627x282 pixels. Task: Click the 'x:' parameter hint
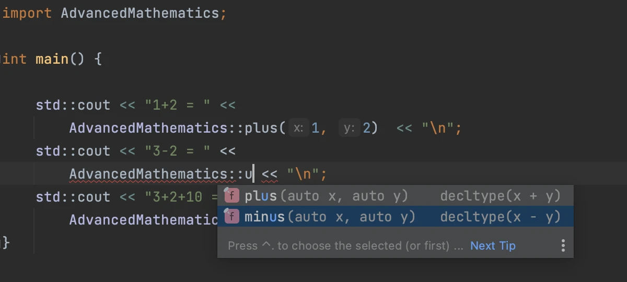click(299, 128)
